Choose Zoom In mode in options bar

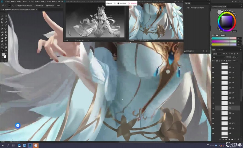[x=9, y=5]
